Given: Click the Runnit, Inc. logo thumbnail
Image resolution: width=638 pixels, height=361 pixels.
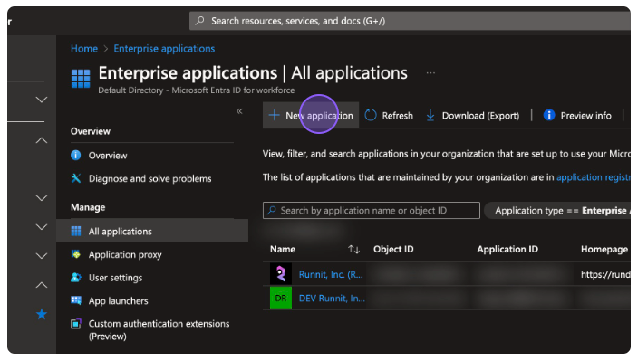Looking at the screenshot, I should pyautogui.click(x=281, y=274).
